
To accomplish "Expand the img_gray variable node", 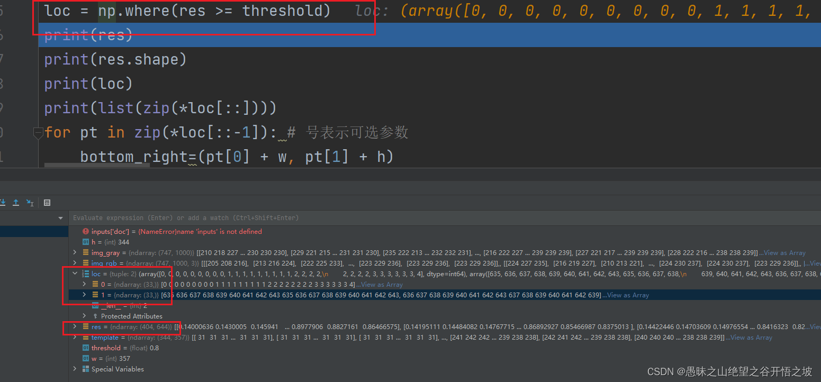I will (x=75, y=253).
